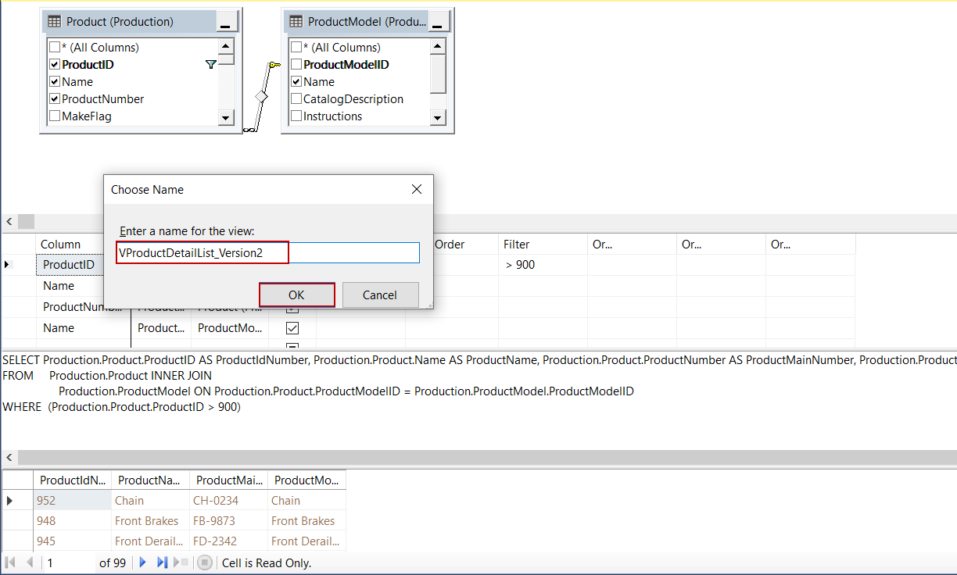The image size is (957, 575).
Task: Click the row selector arrow beside ProductID criteria row
Action: click(x=8, y=265)
